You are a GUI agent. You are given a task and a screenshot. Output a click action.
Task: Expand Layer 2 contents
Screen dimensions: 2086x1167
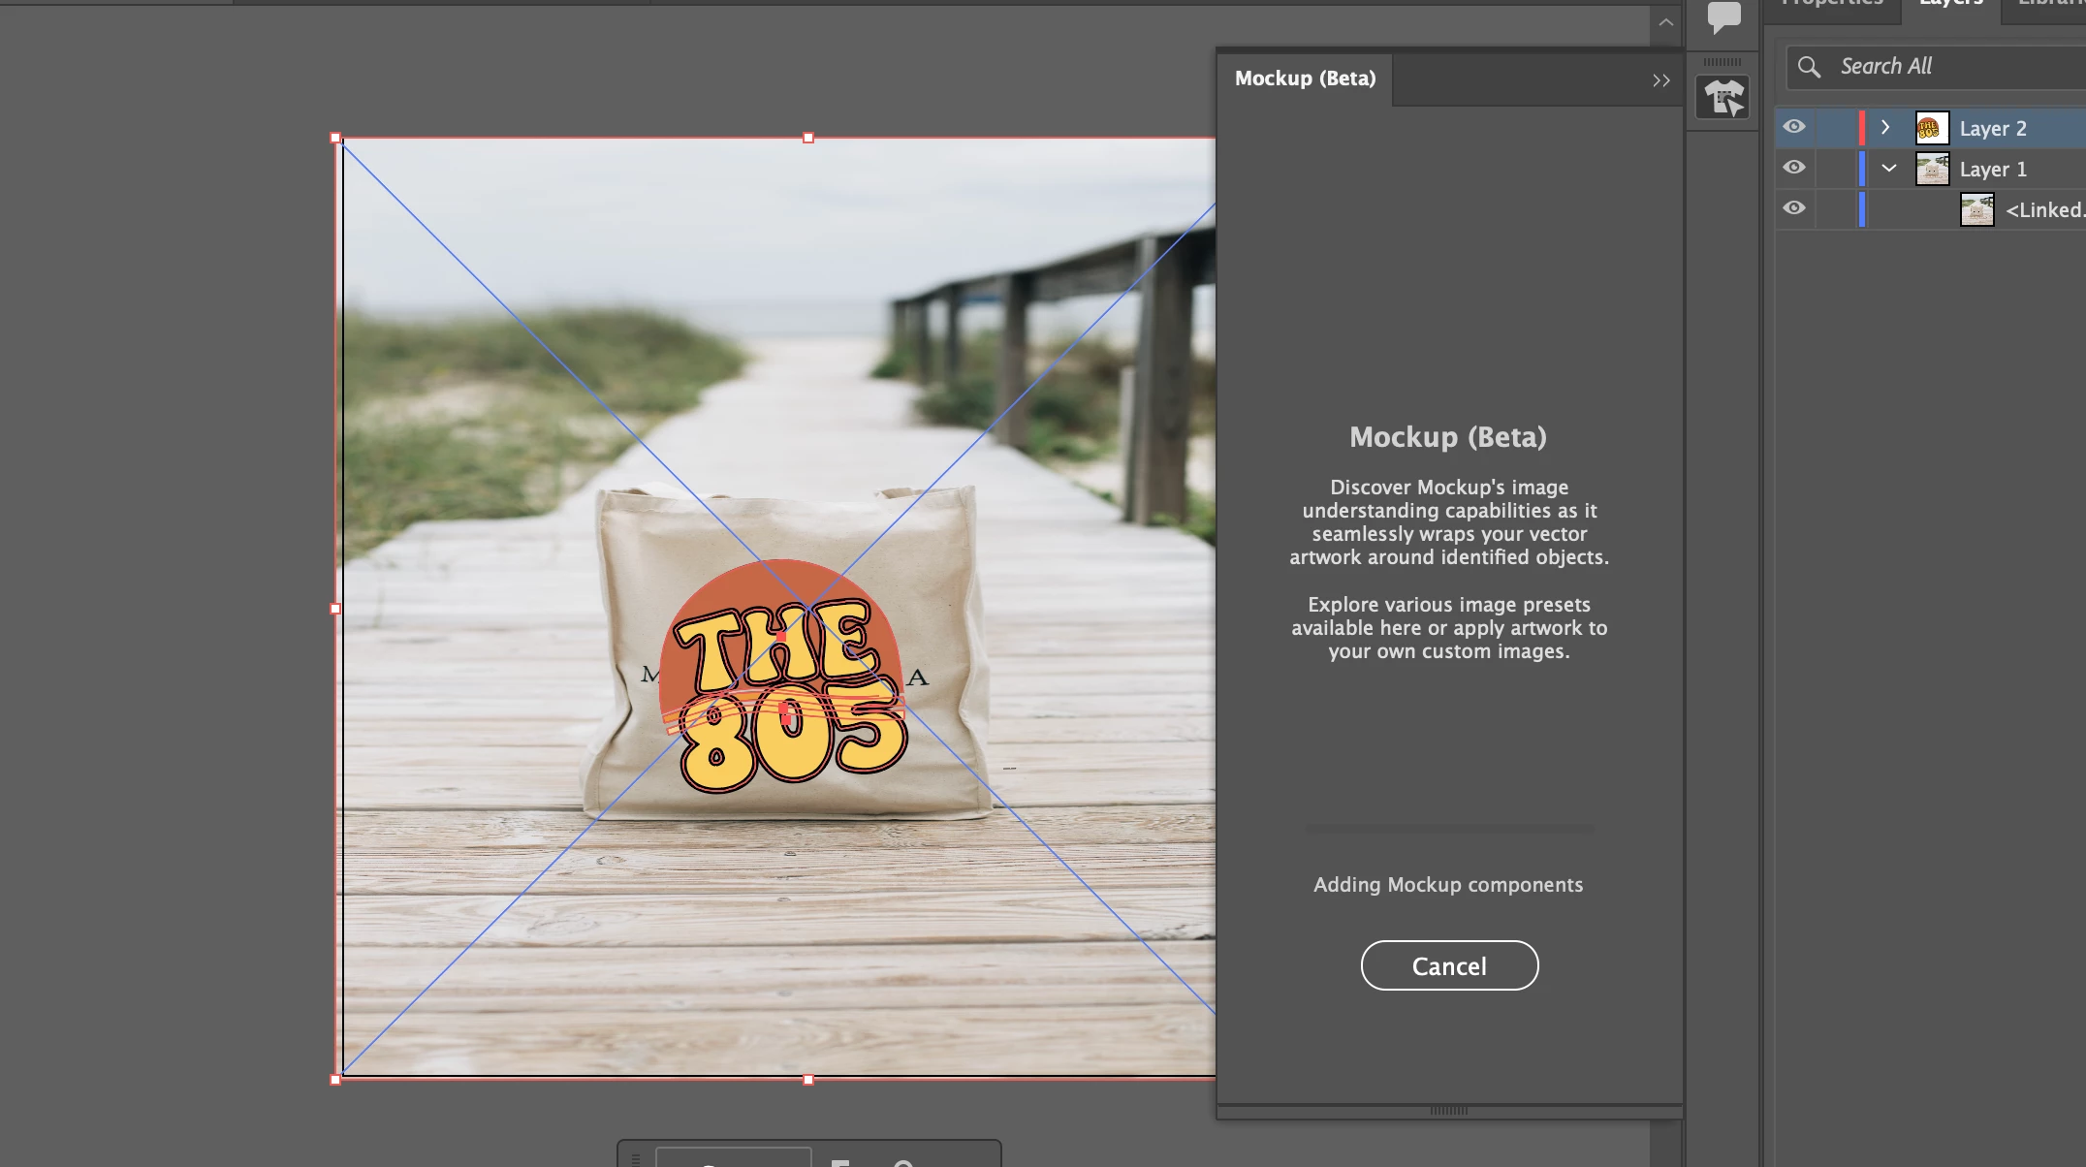[x=1885, y=127]
